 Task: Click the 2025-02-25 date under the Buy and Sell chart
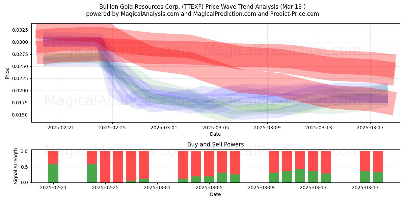tap(105, 188)
